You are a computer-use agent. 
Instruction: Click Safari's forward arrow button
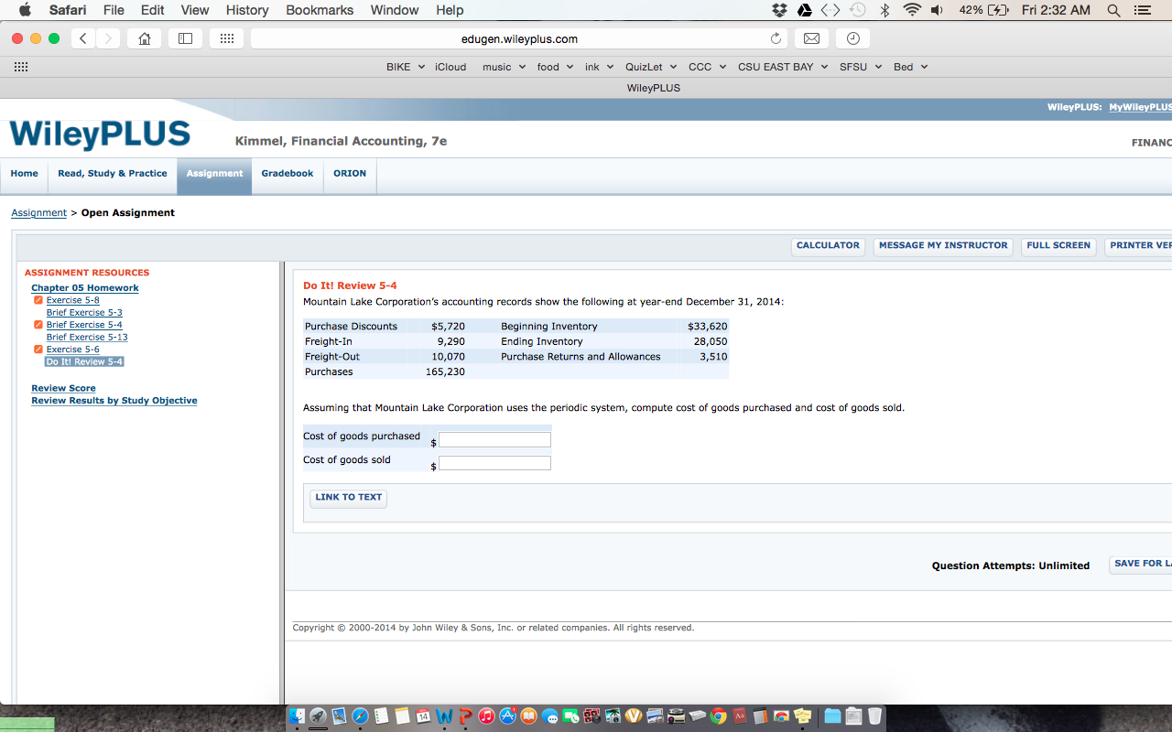point(108,38)
